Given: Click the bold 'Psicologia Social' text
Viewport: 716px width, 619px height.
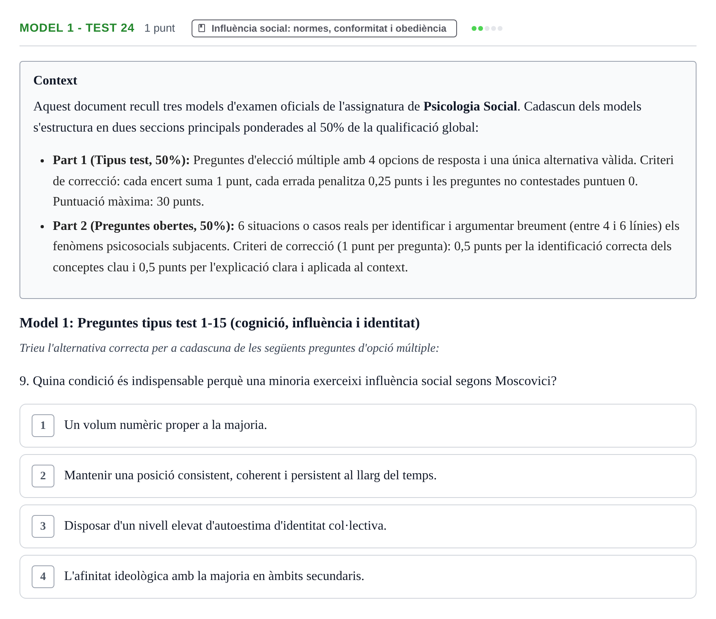Looking at the screenshot, I should (x=470, y=106).
